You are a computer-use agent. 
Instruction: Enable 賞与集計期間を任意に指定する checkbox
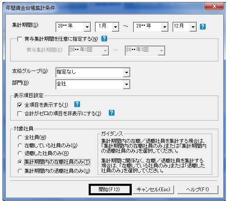point(20,39)
